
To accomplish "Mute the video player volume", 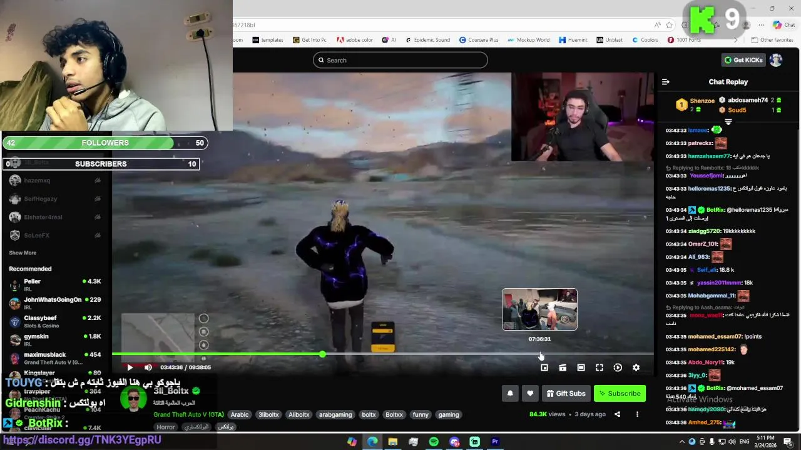I will click(x=148, y=367).
